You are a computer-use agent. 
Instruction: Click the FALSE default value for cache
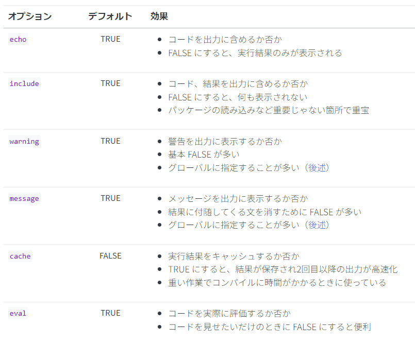110,256
